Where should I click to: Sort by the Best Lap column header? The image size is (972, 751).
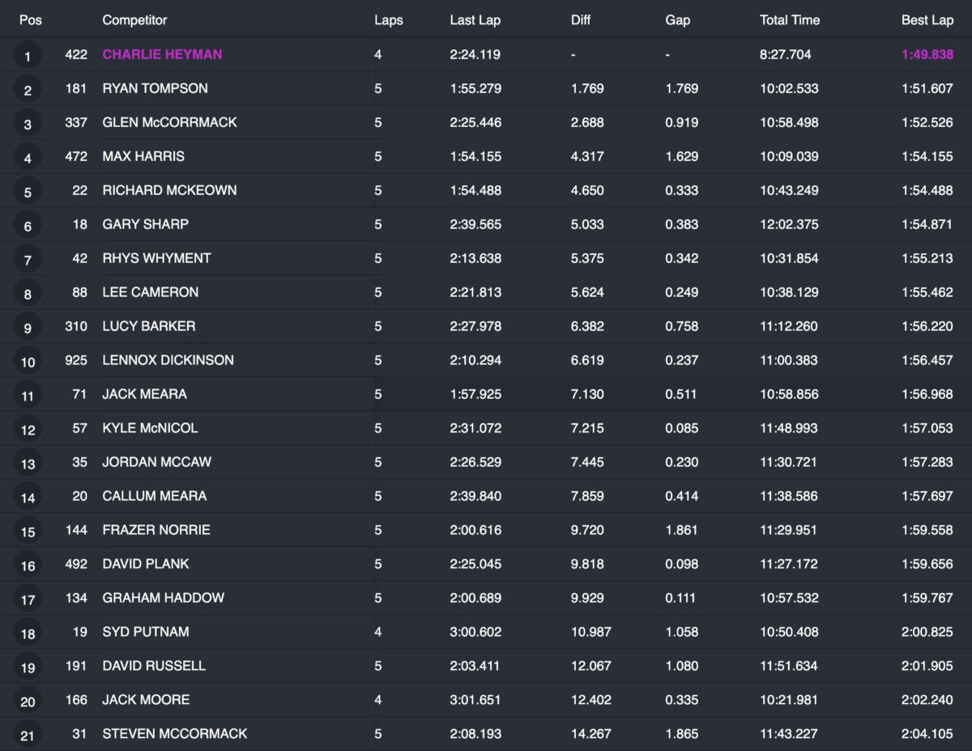tap(927, 20)
